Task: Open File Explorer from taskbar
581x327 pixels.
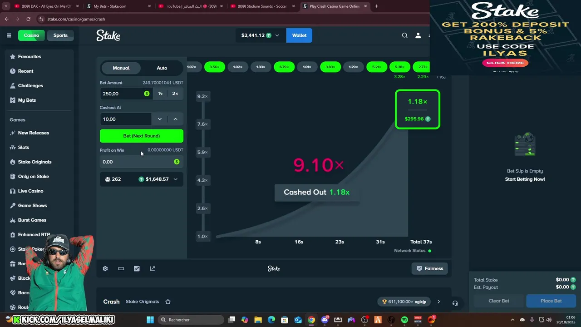Action: coord(258,320)
